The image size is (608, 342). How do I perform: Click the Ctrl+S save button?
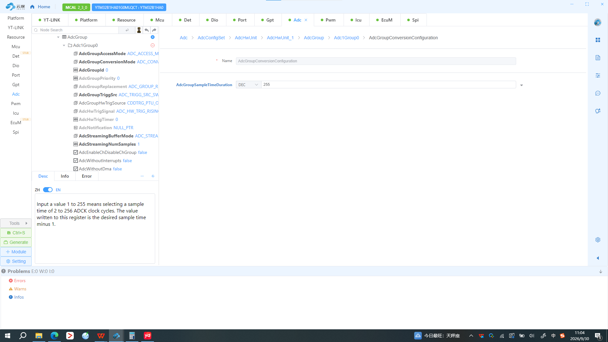point(16,233)
